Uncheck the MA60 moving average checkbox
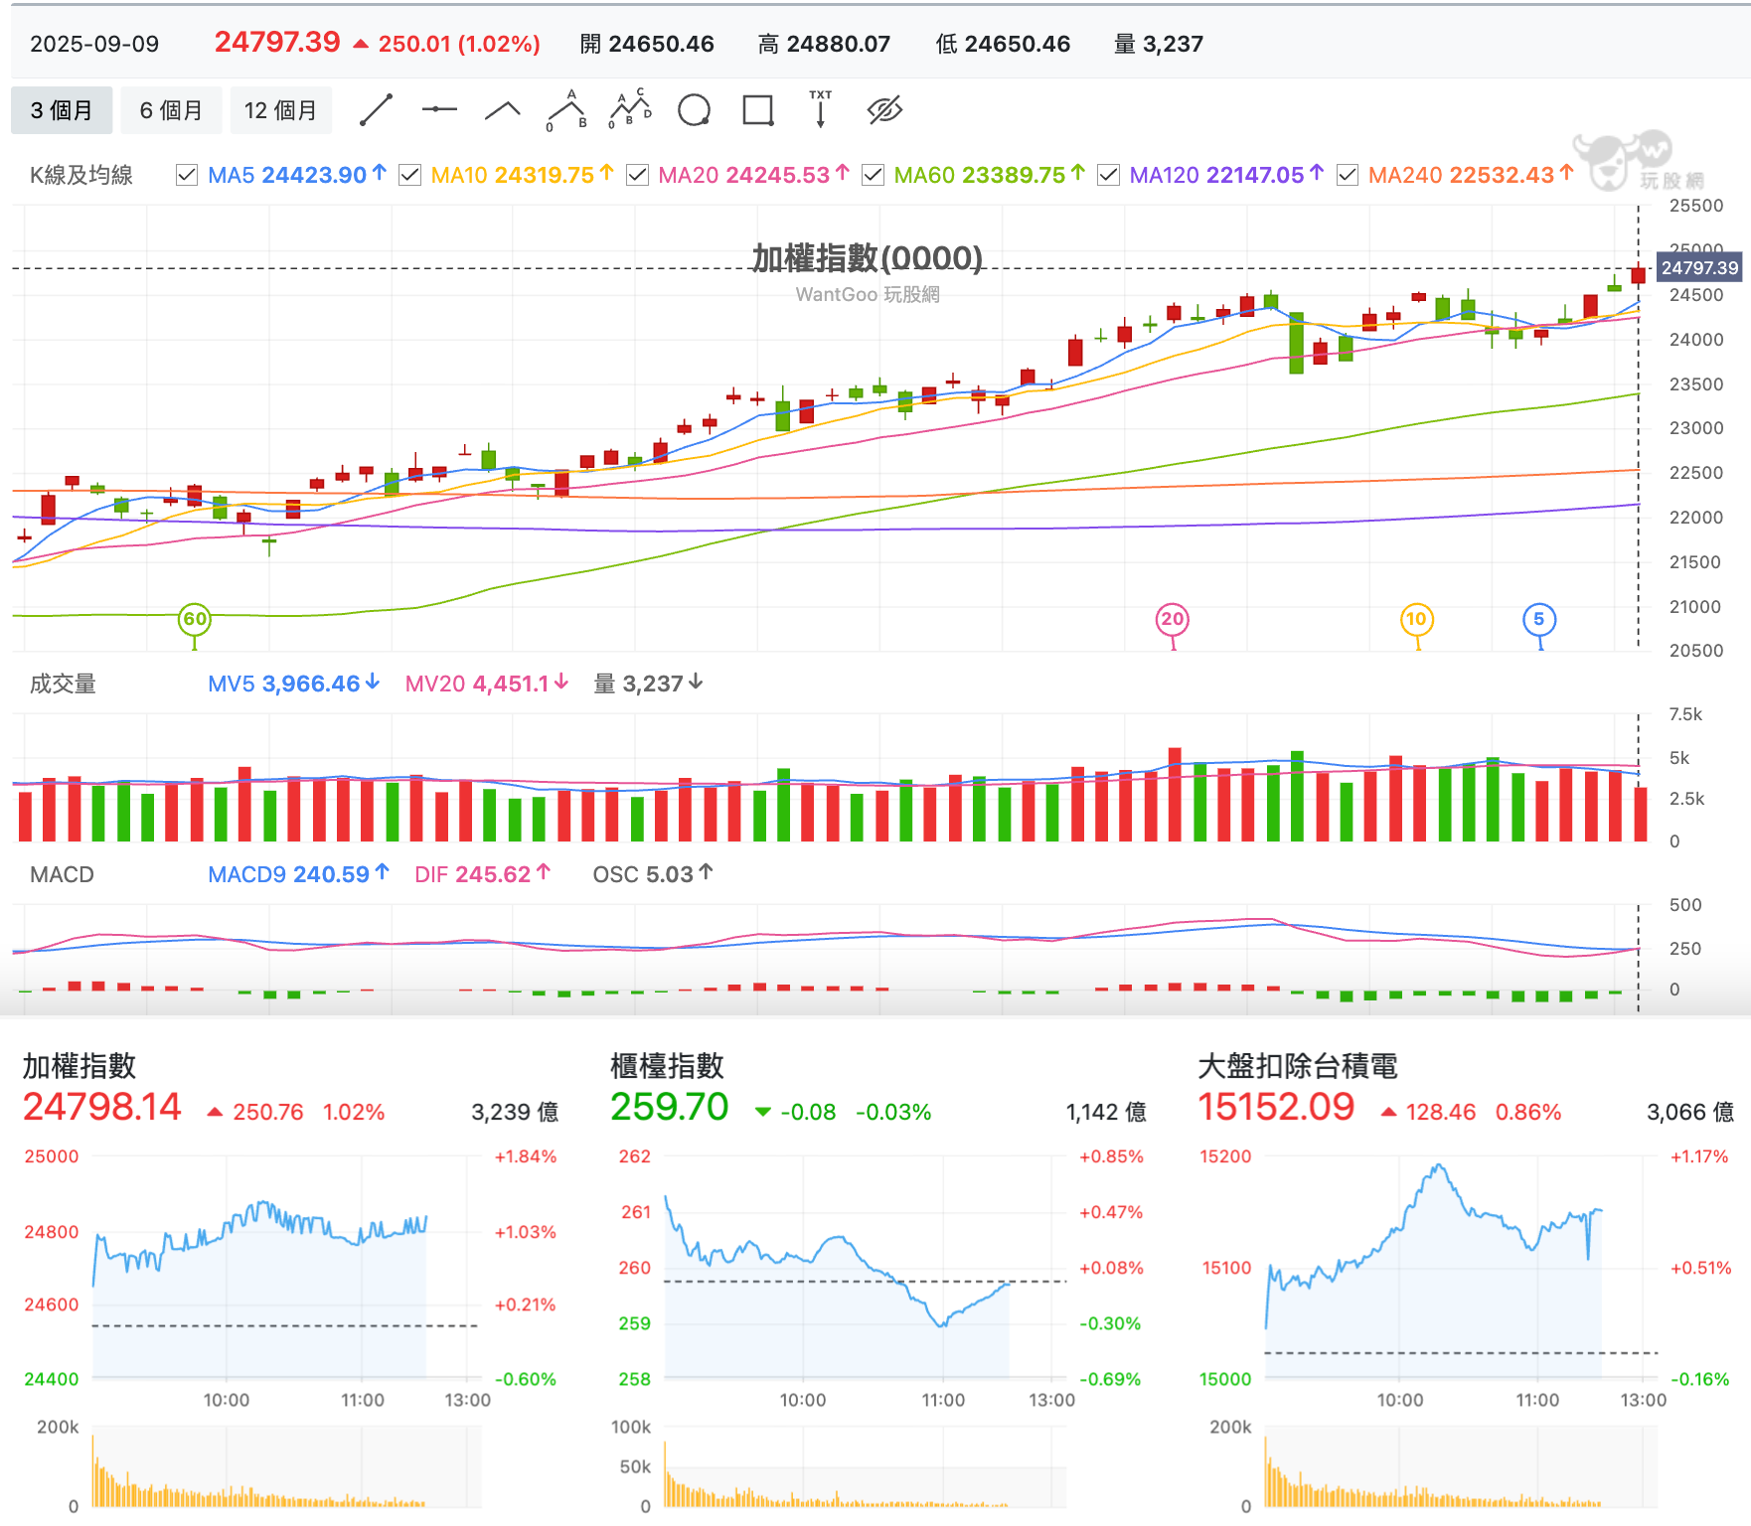 [873, 176]
